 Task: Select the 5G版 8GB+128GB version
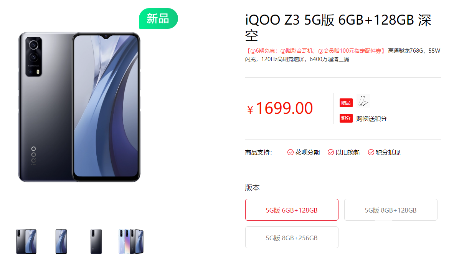(391, 210)
